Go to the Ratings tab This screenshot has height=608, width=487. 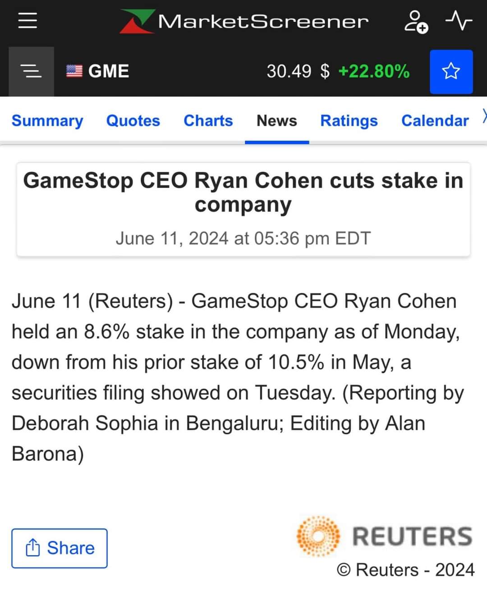point(349,121)
